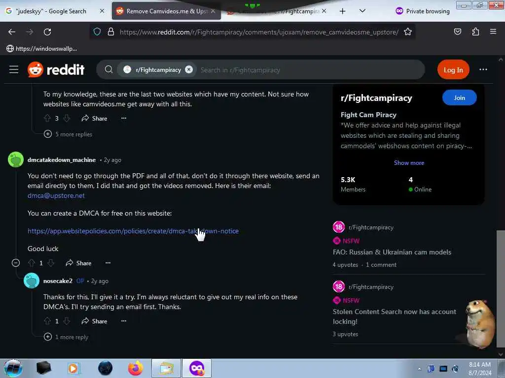Close the "judeskyy" Google Search tab
The image size is (505, 378).
102,11
